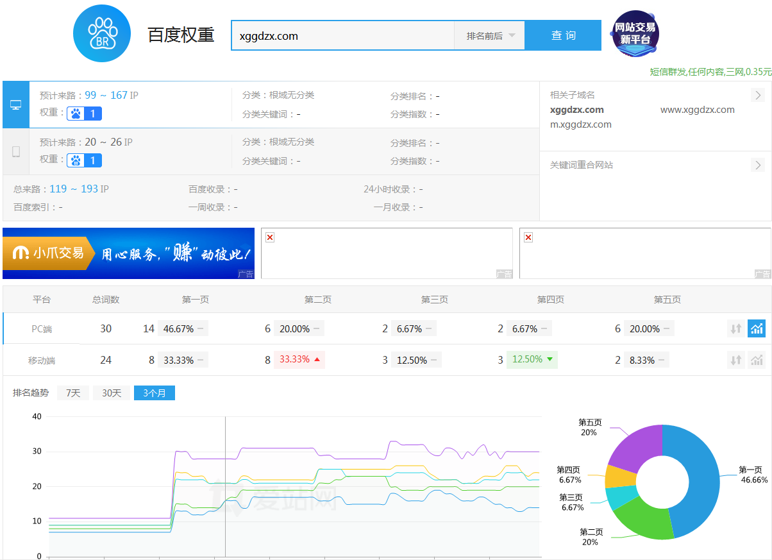
Task: Open PC row trend chart icon
Action: [757, 328]
